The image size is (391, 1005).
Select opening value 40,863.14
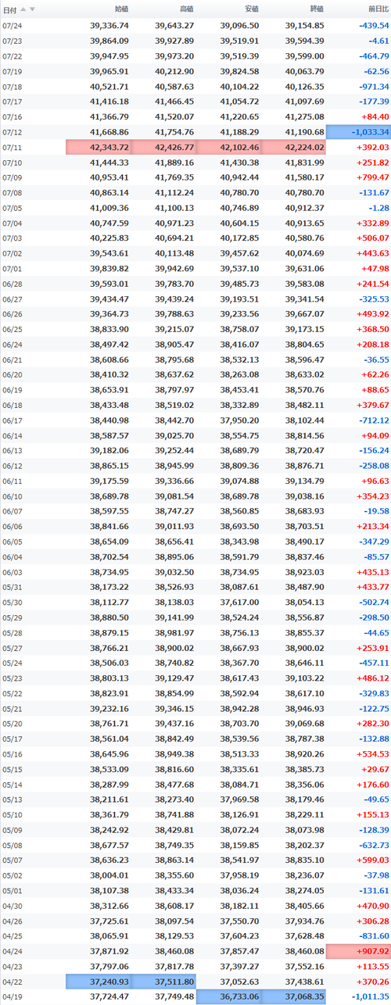pos(109,192)
